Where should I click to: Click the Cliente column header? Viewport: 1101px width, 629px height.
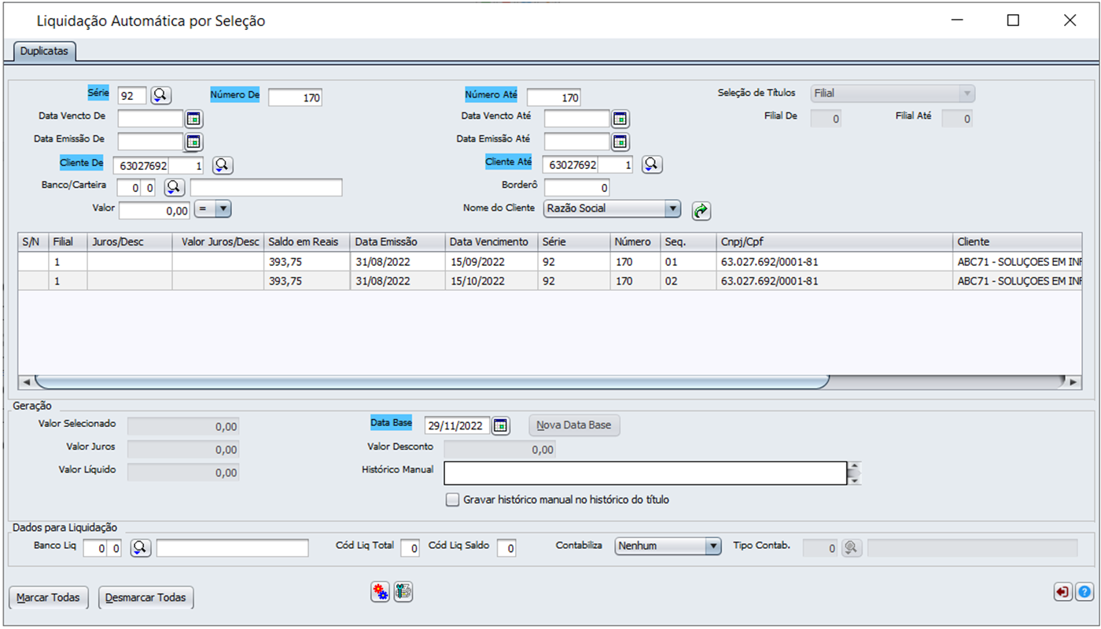(1018, 241)
